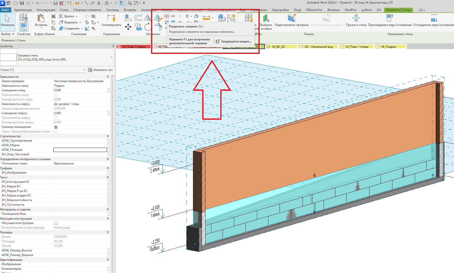Open the default 3D view house icon

click(x=106, y=3)
